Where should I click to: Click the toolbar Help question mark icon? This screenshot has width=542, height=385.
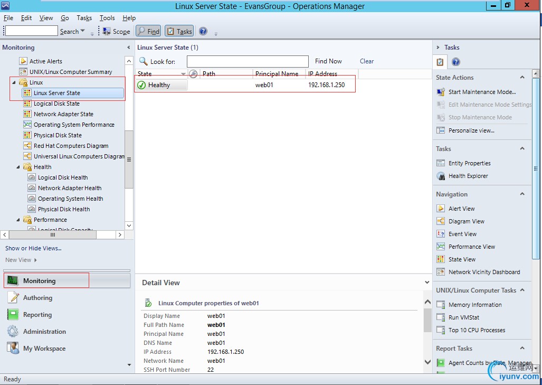click(203, 32)
